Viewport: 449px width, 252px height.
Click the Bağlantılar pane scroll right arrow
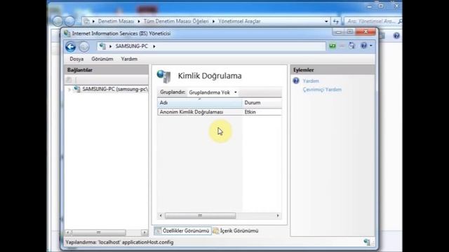[145, 232]
